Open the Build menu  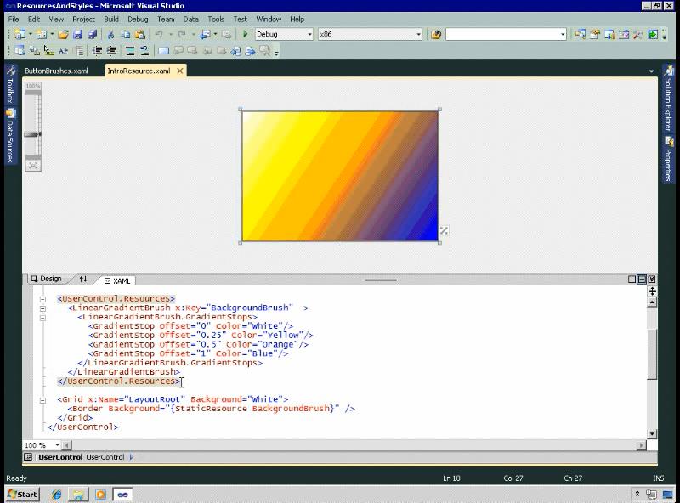coord(111,19)
